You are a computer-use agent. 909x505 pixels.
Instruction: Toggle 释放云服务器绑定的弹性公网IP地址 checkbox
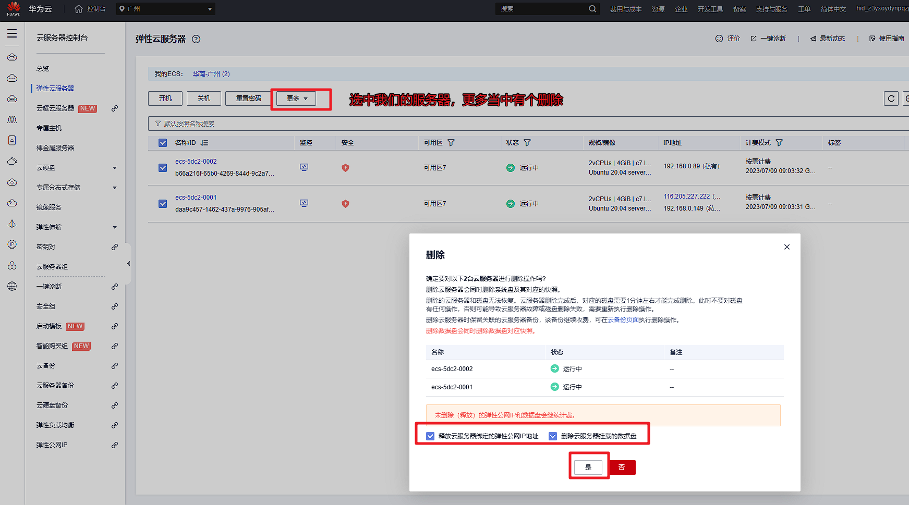[430, 436]
